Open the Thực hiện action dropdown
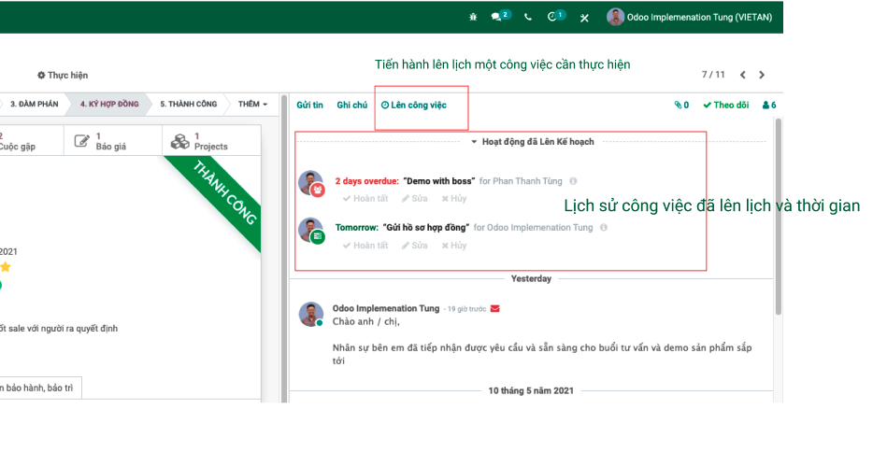The height and width of the screenshot is (466, 873). tap(63, 75)
